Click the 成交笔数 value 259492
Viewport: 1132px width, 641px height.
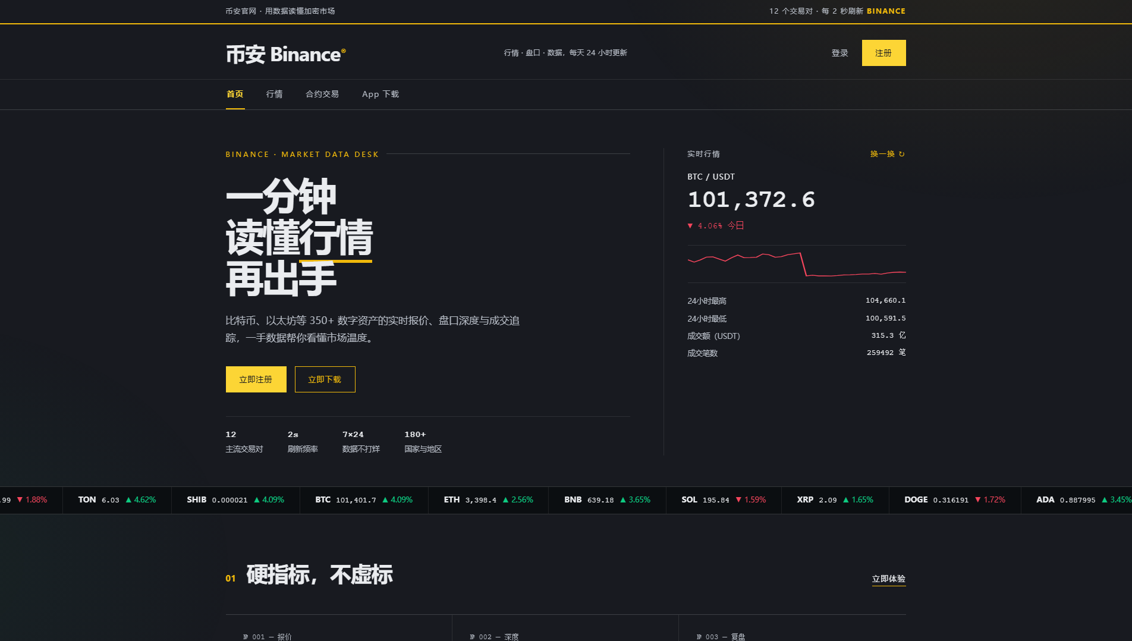[x=886, y=353]
